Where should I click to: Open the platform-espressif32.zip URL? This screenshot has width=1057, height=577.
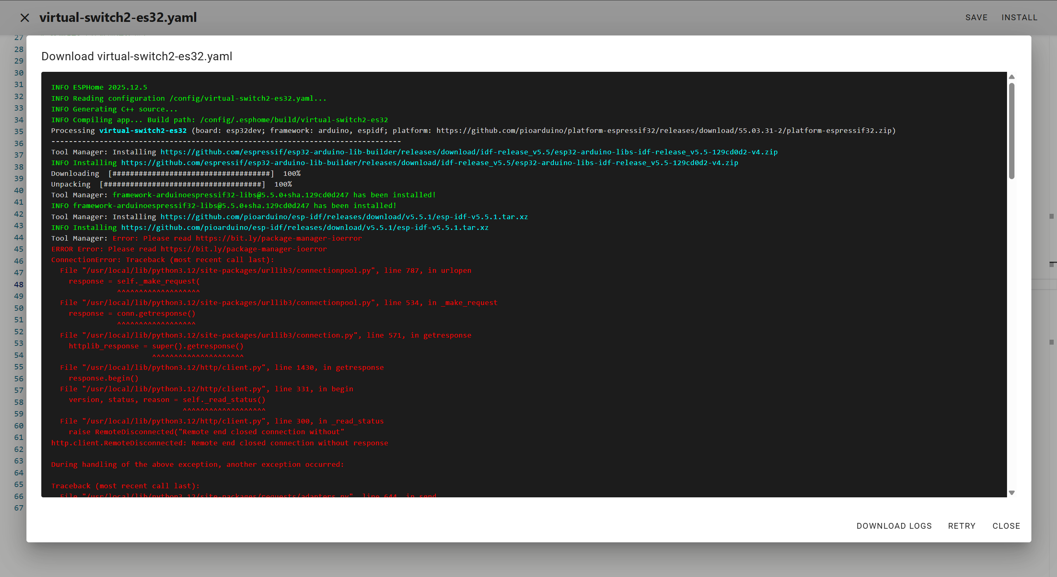(x=664, y=130)
